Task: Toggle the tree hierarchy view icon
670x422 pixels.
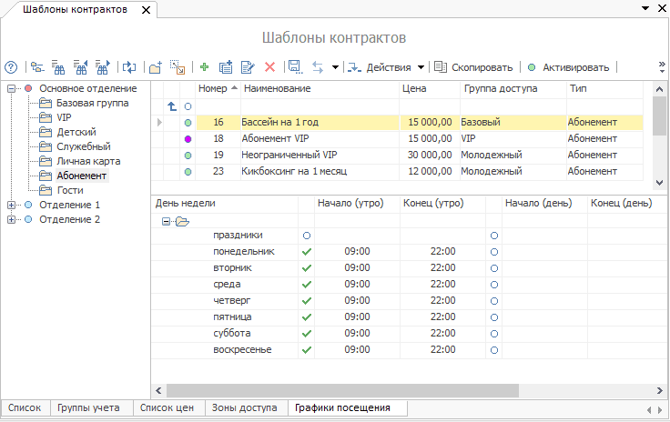Action: click(37, 67)
